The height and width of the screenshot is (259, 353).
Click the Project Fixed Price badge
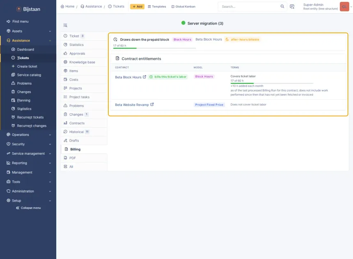tap(209, 105)
